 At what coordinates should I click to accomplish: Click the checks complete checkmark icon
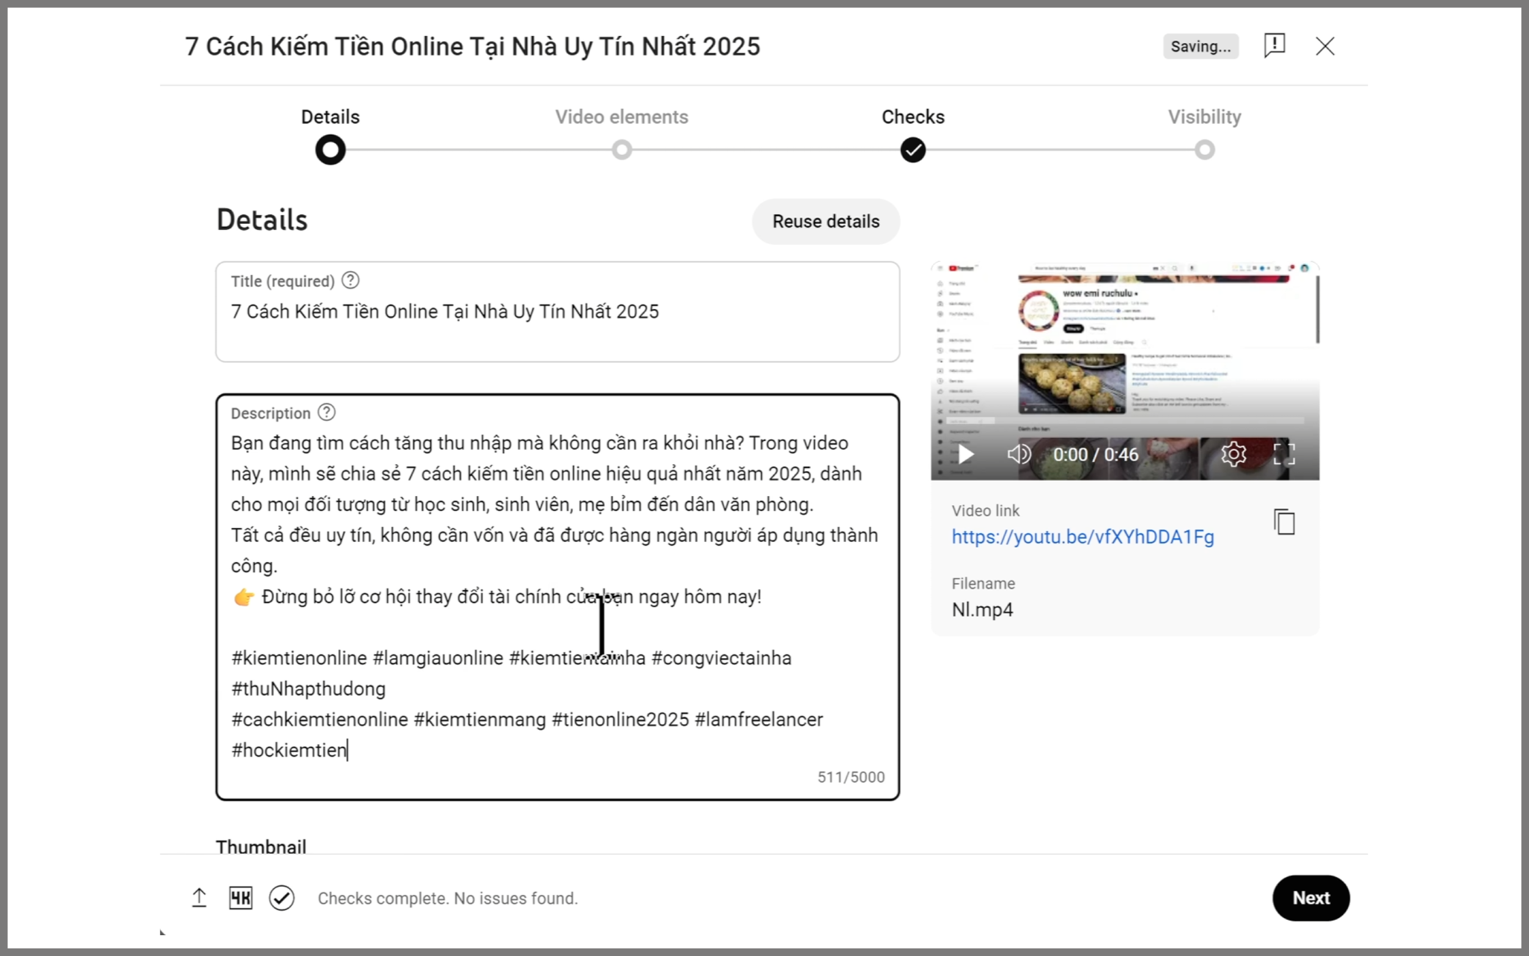[x=281, y=898]
